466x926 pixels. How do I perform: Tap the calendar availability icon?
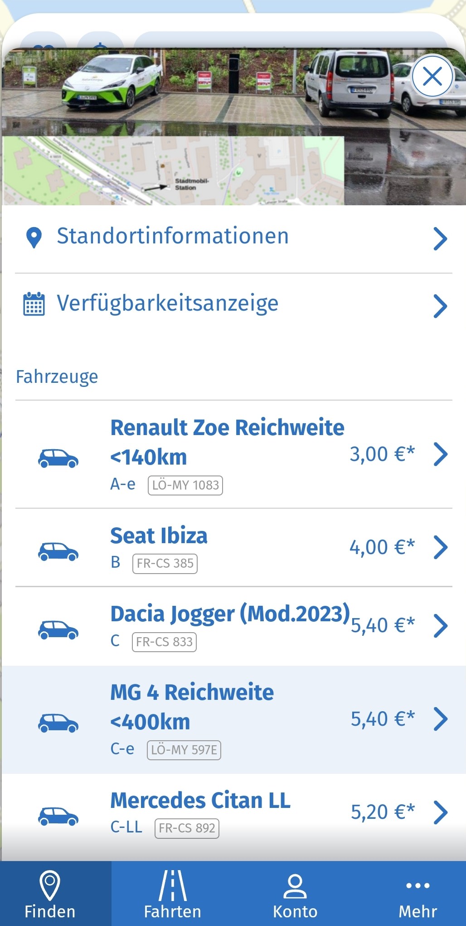tap(34, 304)
